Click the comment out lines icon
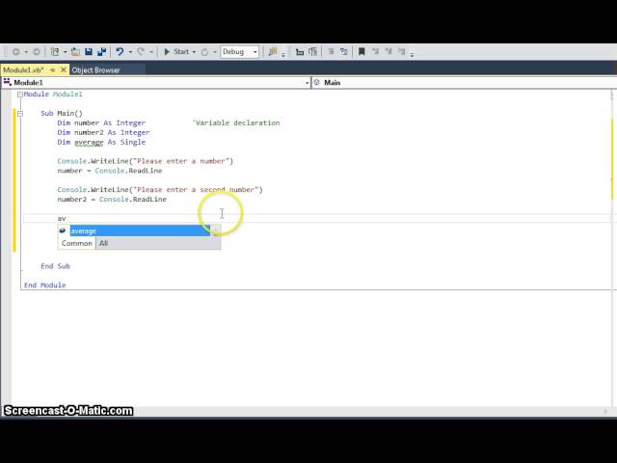The height and width of the screenshot is (463, 617). coord(331,51)
